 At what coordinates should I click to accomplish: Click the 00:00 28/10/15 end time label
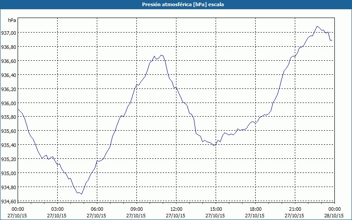coord(334,213)
